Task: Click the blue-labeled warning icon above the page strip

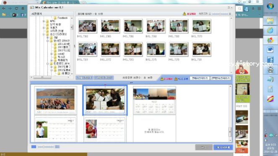Action: tap(176, 79)
